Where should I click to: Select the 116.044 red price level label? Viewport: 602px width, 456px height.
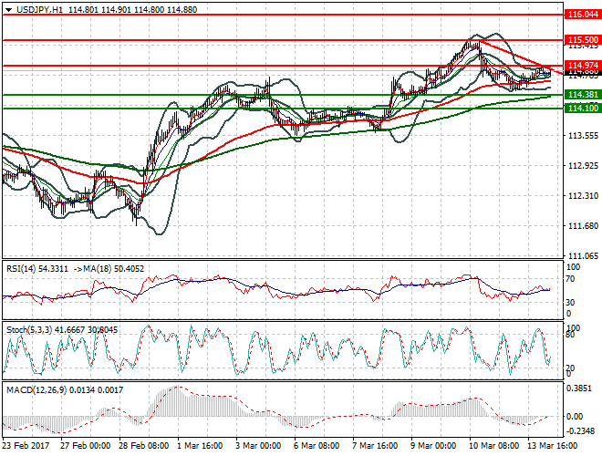click(x=583, y=15)
